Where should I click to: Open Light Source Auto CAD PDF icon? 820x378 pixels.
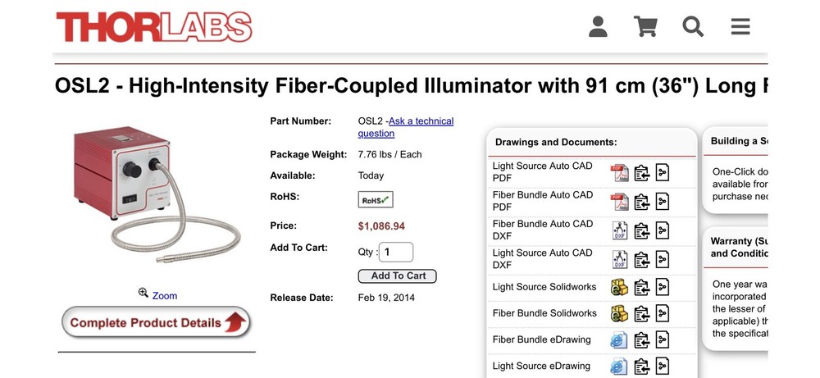[619, 173]
